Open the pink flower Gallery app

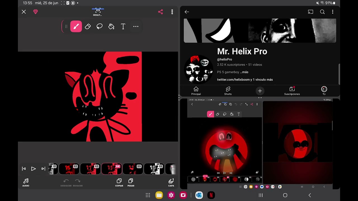[x=171, y=195]
